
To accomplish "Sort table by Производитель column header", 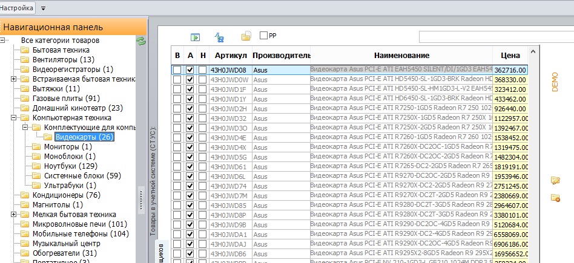I will pyautogui.click(x=281, y=56).
